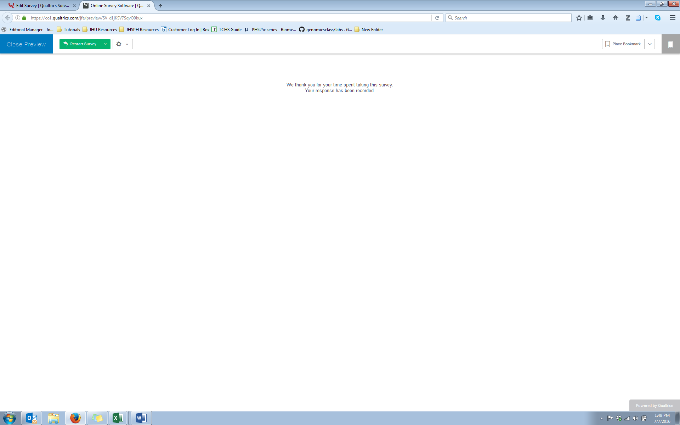Click the Place Bookmark button
Screen dimensions: 680x425
(623, 44)
